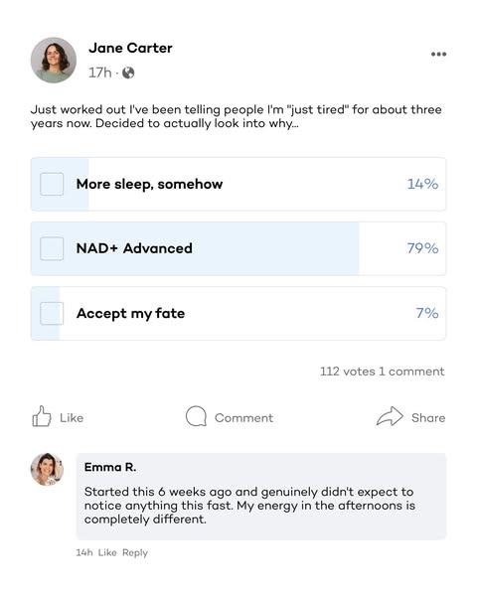Click the globe public visibility icon

pos(128,73)
